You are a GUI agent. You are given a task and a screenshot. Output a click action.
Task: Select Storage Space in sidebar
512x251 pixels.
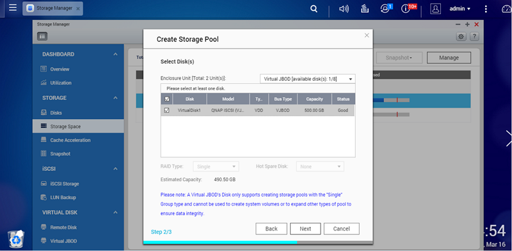78,126
